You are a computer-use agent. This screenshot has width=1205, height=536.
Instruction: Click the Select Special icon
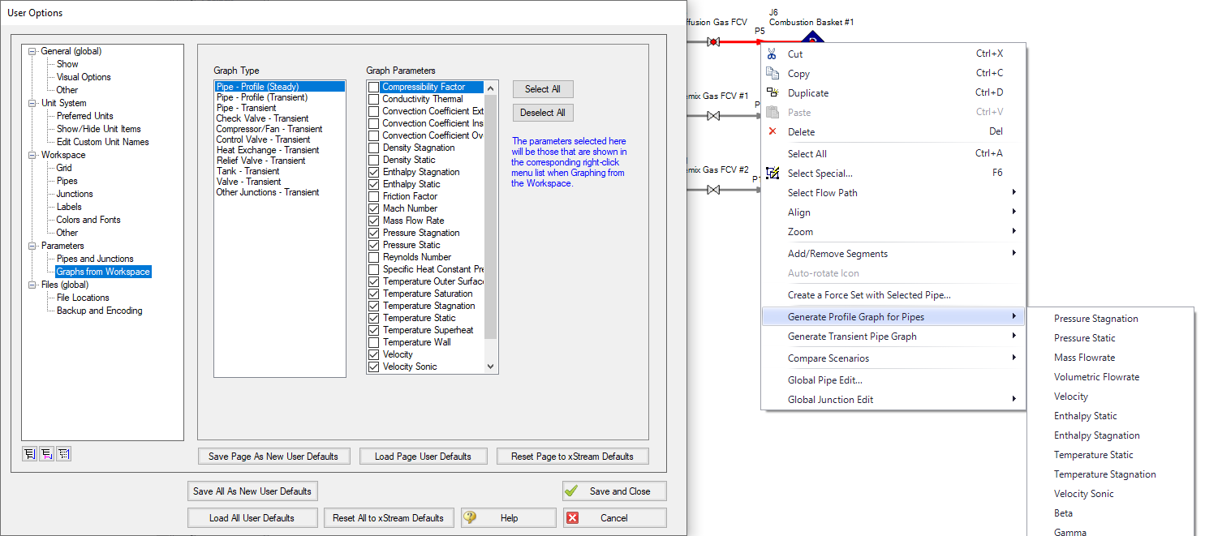(x=772, y=173)
